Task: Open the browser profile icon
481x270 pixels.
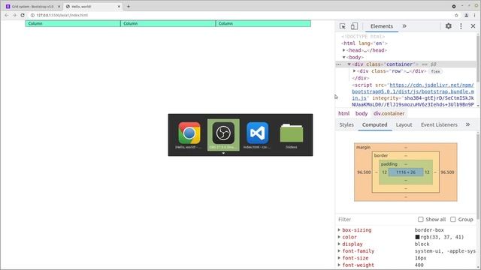Action: [466, 15]
